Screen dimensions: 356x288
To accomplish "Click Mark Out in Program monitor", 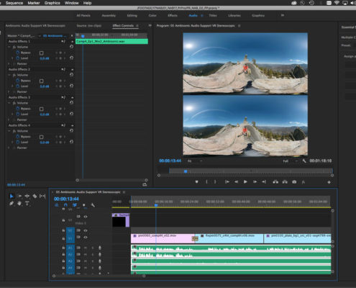I will click(215, 182).
